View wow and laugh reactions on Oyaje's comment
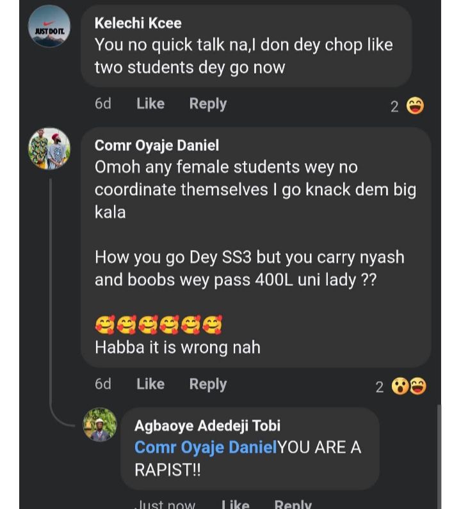The image size is (461, 509). [x=408, y=386]
